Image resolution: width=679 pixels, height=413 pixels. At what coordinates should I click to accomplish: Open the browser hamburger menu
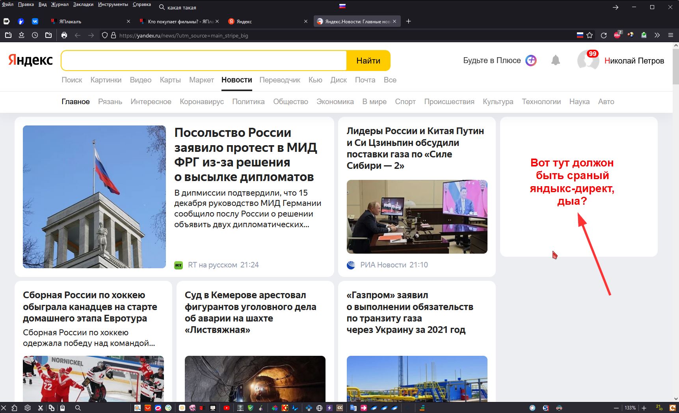tap(670, 35)
